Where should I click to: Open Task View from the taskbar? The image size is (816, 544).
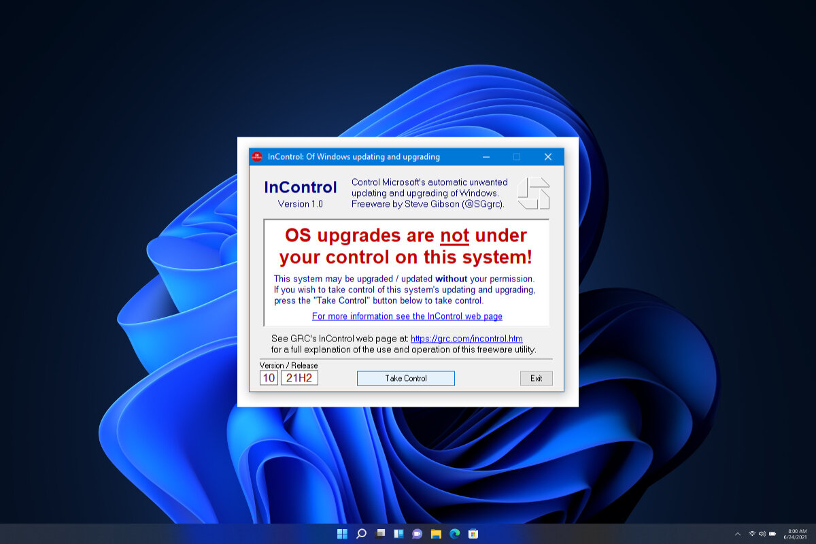click(x=380, y=534)
